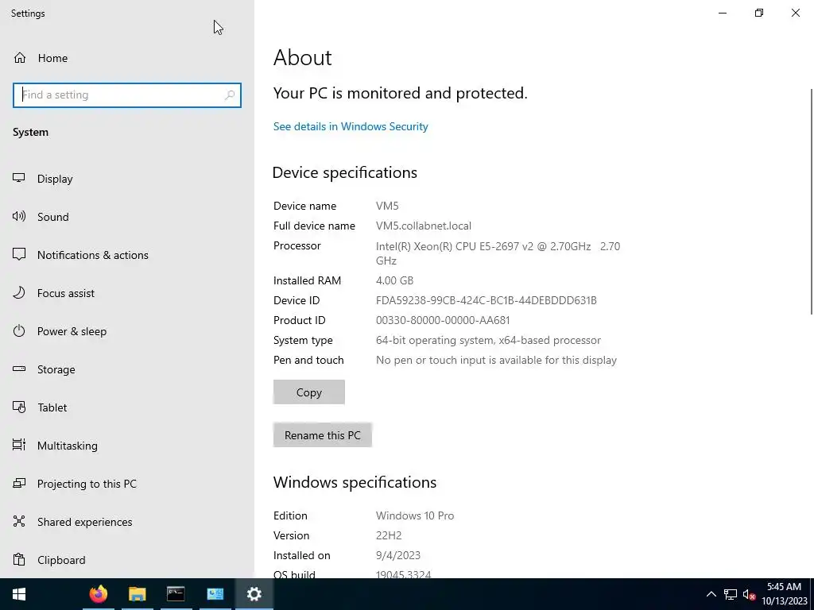Open the clock and date flyout

pyautogui.click(x=784, y=594)
